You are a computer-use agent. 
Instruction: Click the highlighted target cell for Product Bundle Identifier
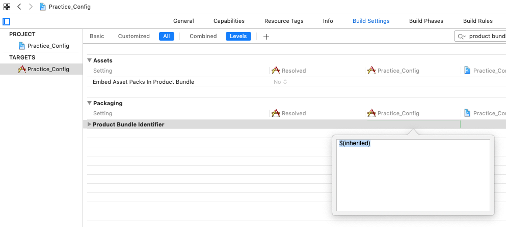click(x=414, y=124)
